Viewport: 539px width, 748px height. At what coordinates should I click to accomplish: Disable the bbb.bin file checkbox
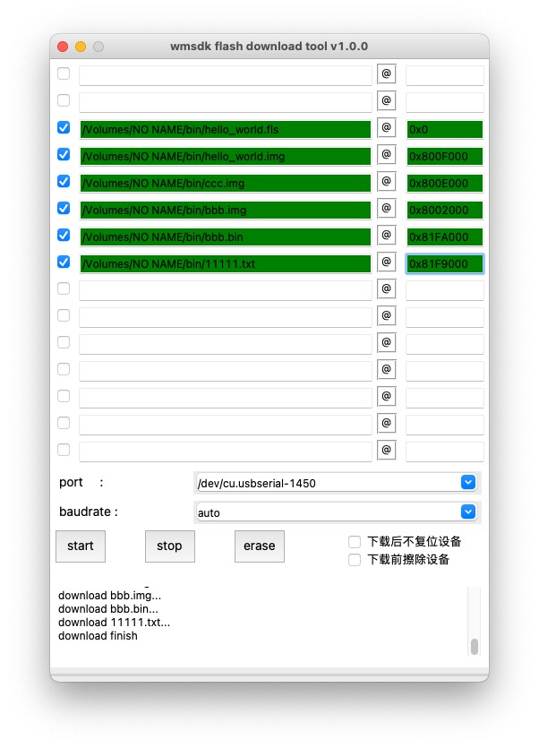click(x=64, y=236)
